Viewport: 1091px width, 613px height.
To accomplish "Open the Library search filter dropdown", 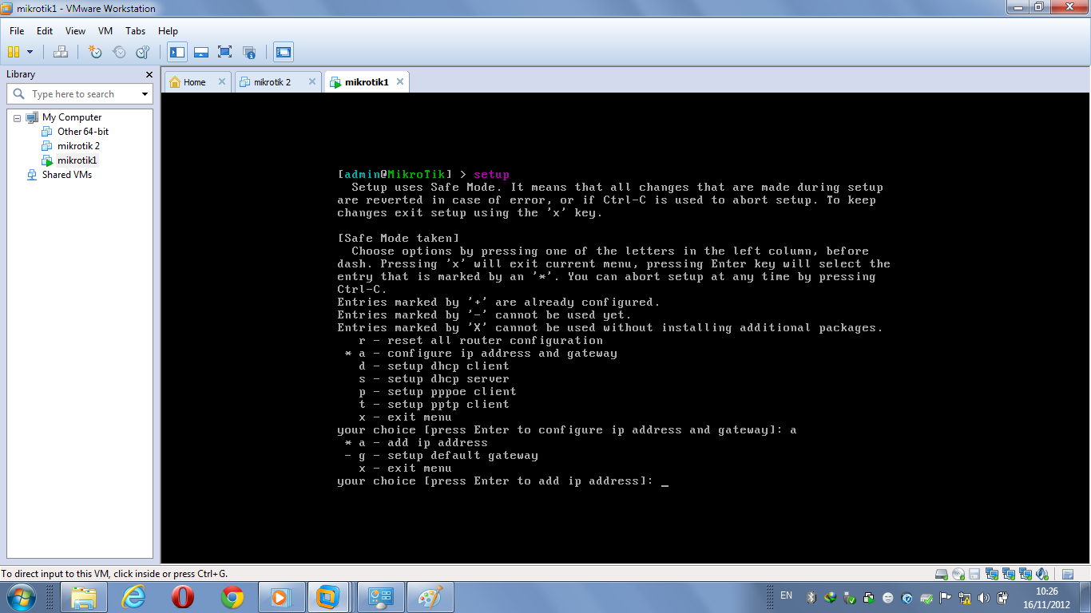I will click(x=145, y=93).
